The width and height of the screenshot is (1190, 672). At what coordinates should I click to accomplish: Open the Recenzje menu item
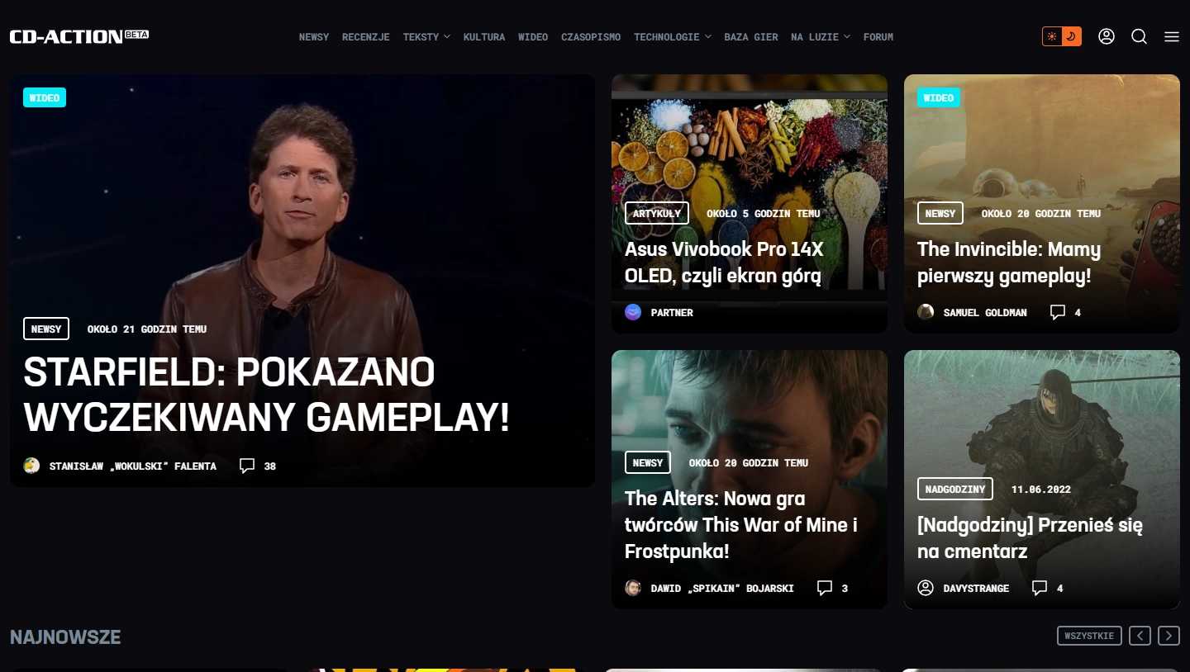366,37
